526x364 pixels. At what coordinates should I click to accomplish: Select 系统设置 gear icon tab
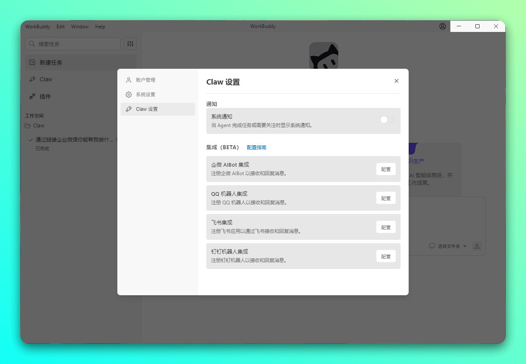point(129,95)
